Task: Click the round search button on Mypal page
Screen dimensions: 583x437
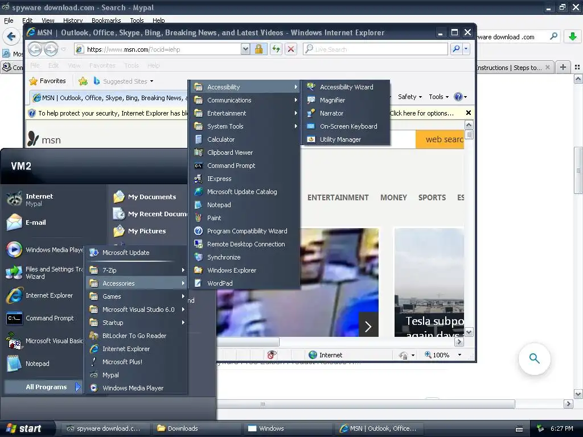Action: (534, 358)
